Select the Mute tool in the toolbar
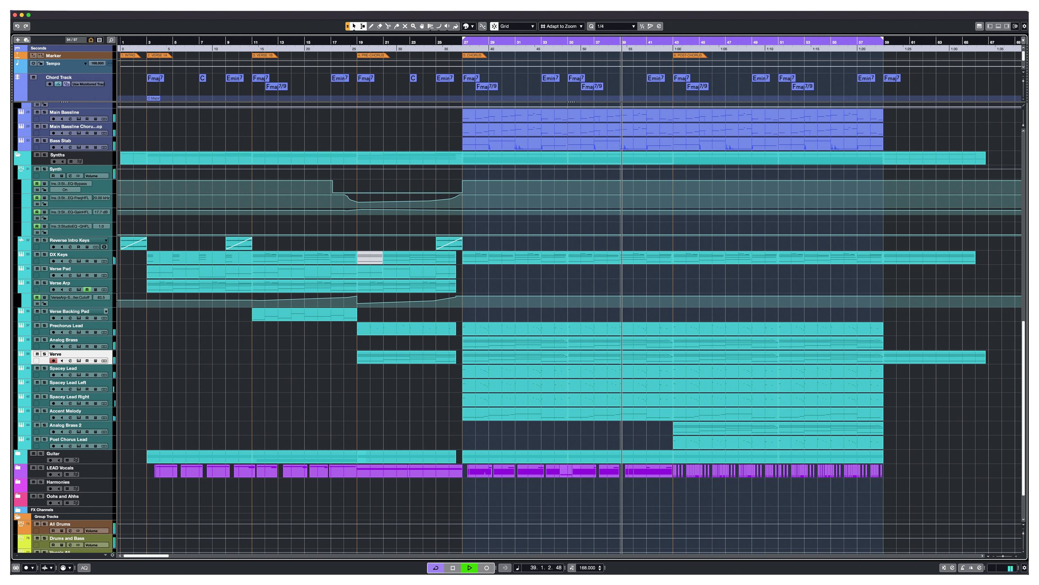The height and width of the screenshot is (585, 1039). (x=405, y=26)
